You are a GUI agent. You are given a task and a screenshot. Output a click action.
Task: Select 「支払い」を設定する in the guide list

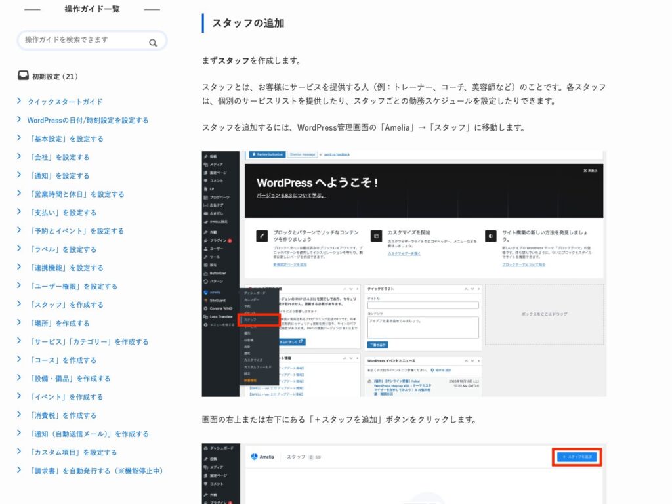(62, 212)
